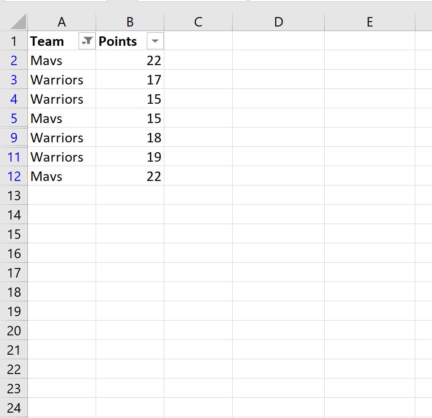Select the Mavs cell in row 12
This screenshot has width=432, height=418.
[62, 176]
